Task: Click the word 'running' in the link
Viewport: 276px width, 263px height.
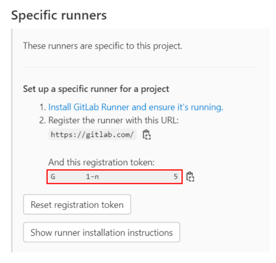Action: tap(208, 107)
